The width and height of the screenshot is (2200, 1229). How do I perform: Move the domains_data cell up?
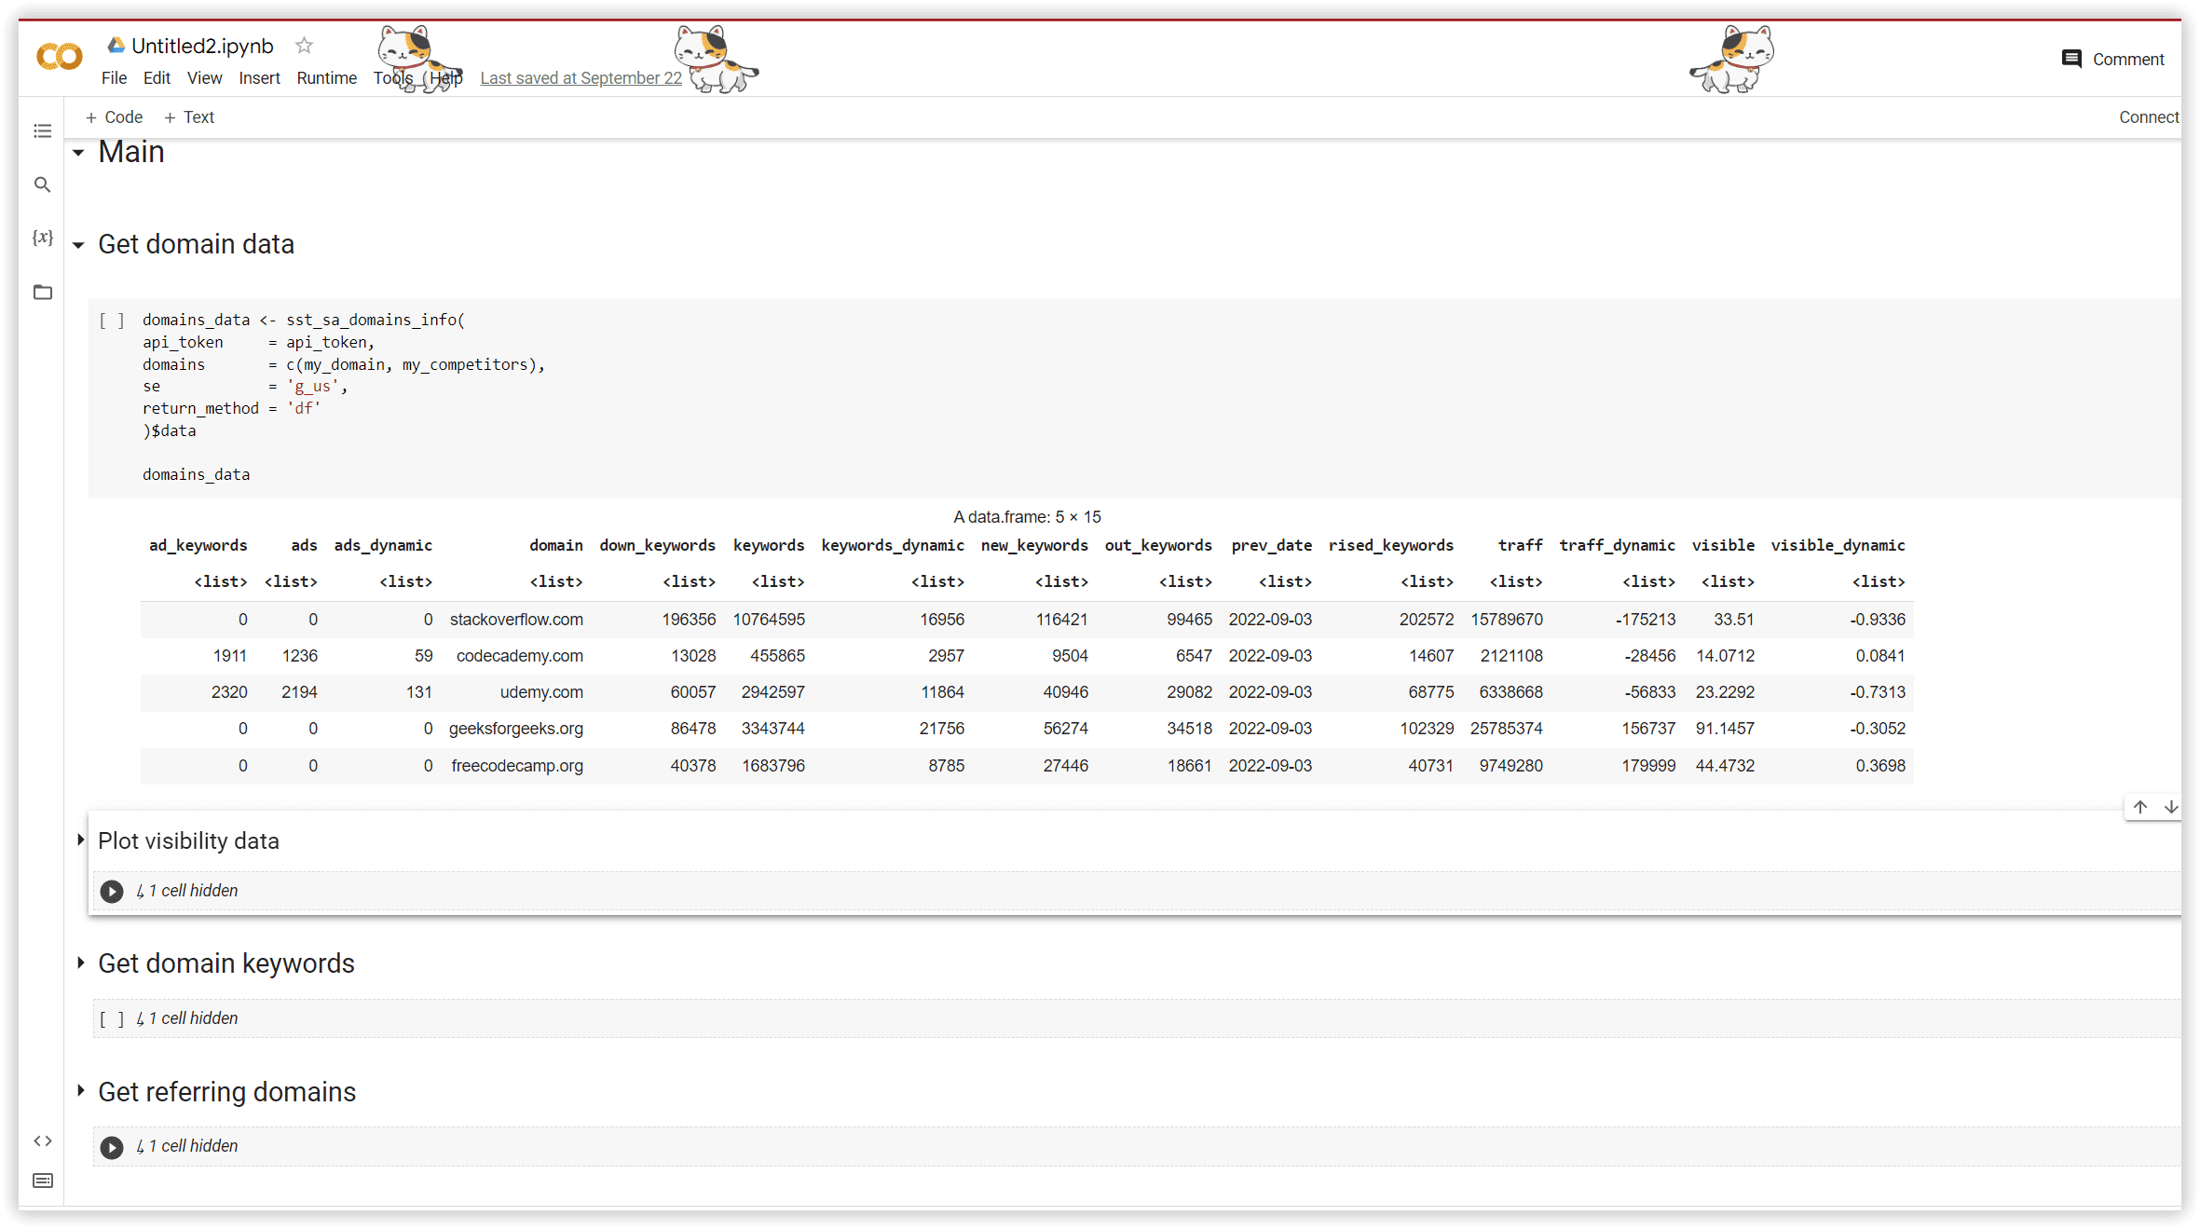2139,807
